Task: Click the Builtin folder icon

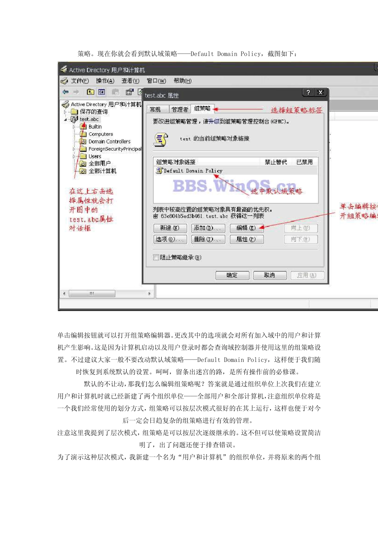Action: coord(83,126)
